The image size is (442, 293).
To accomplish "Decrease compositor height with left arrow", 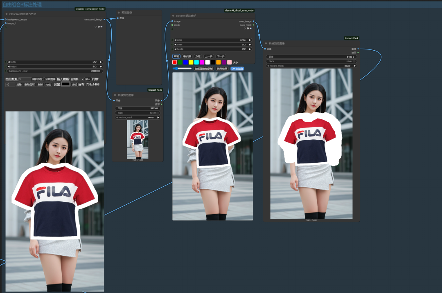I will [x=9, y=67].
